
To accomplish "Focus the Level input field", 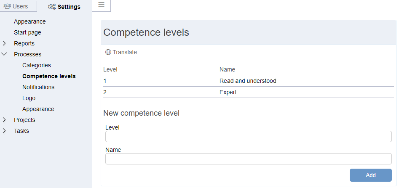I will point(248,136).
